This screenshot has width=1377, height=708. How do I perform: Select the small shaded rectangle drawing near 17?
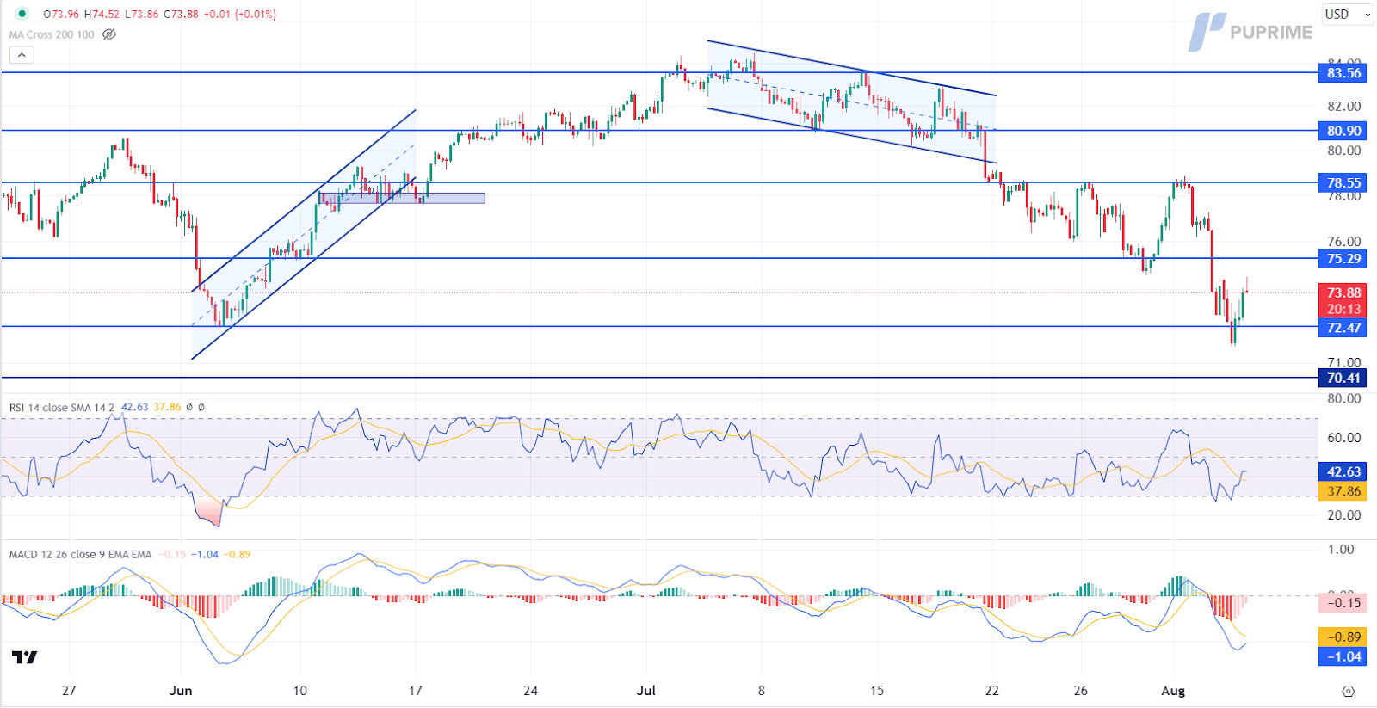pyautogui.click(x=402, y=198)
